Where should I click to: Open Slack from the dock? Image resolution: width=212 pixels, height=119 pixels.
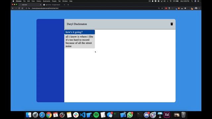[x=76, y=115]
